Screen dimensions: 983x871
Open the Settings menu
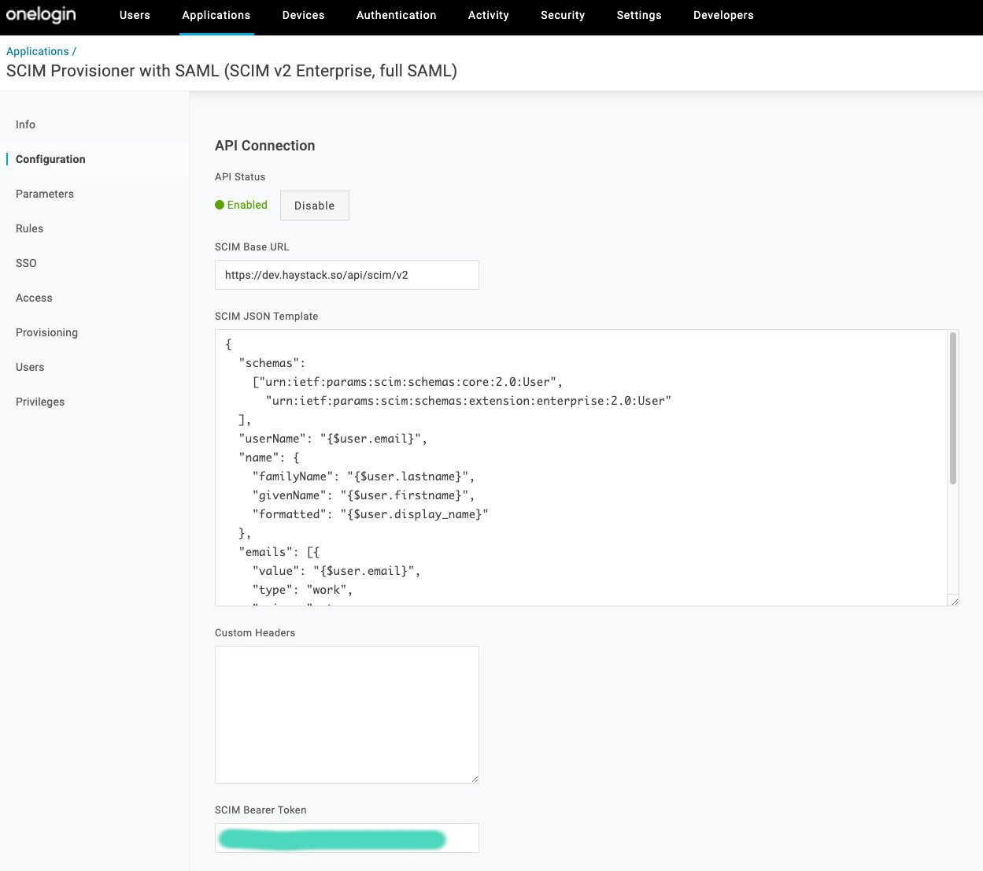(x=638, y=15)
